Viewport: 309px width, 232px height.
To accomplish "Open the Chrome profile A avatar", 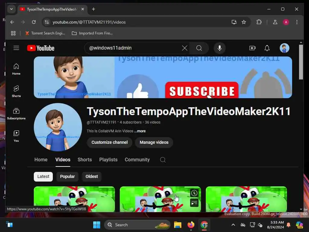I will [x=286, y=22].
